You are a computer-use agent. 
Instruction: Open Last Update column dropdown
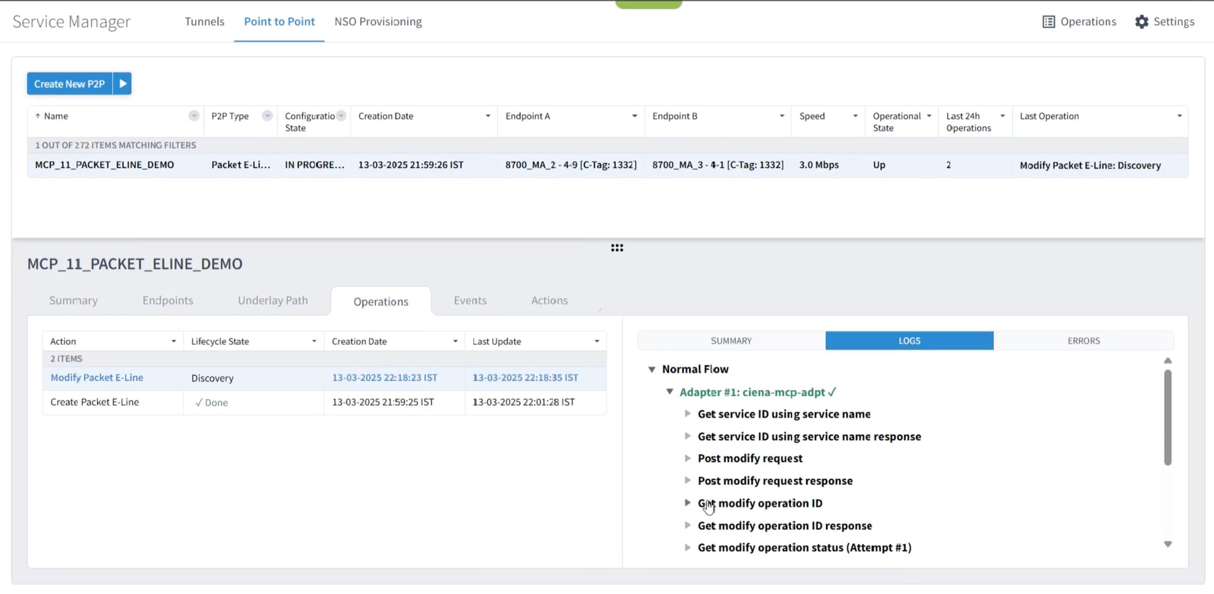click(597, 341)
